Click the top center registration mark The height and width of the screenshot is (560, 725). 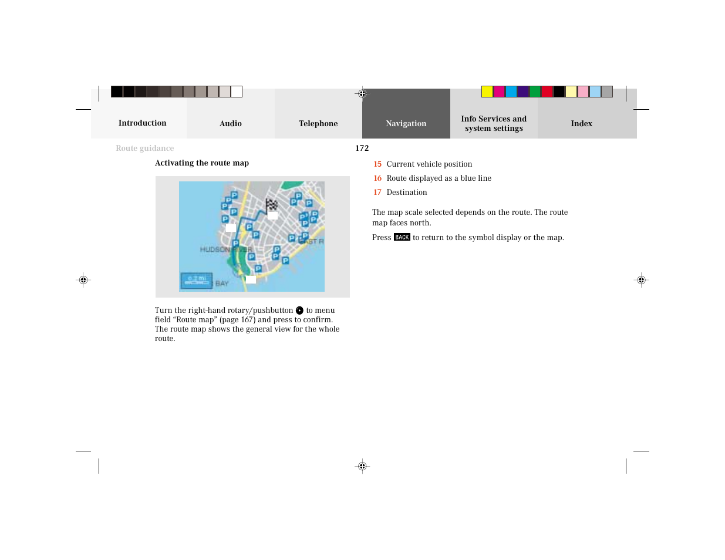point(362,93)
